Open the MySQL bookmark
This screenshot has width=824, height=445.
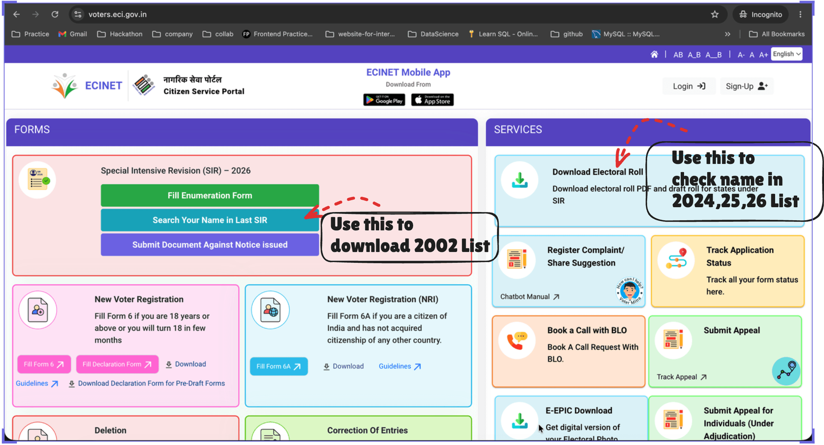click(x=626, y=34)
